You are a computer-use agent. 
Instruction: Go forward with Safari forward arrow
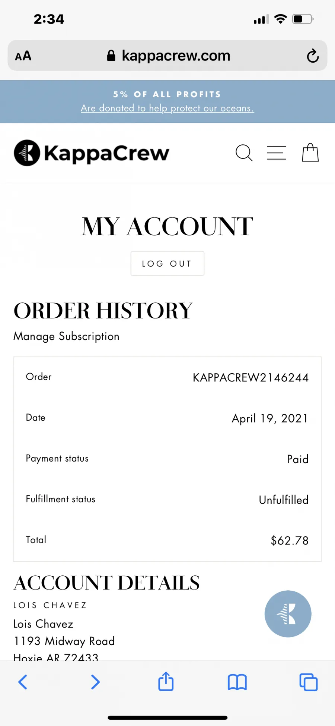pos(95,682)
